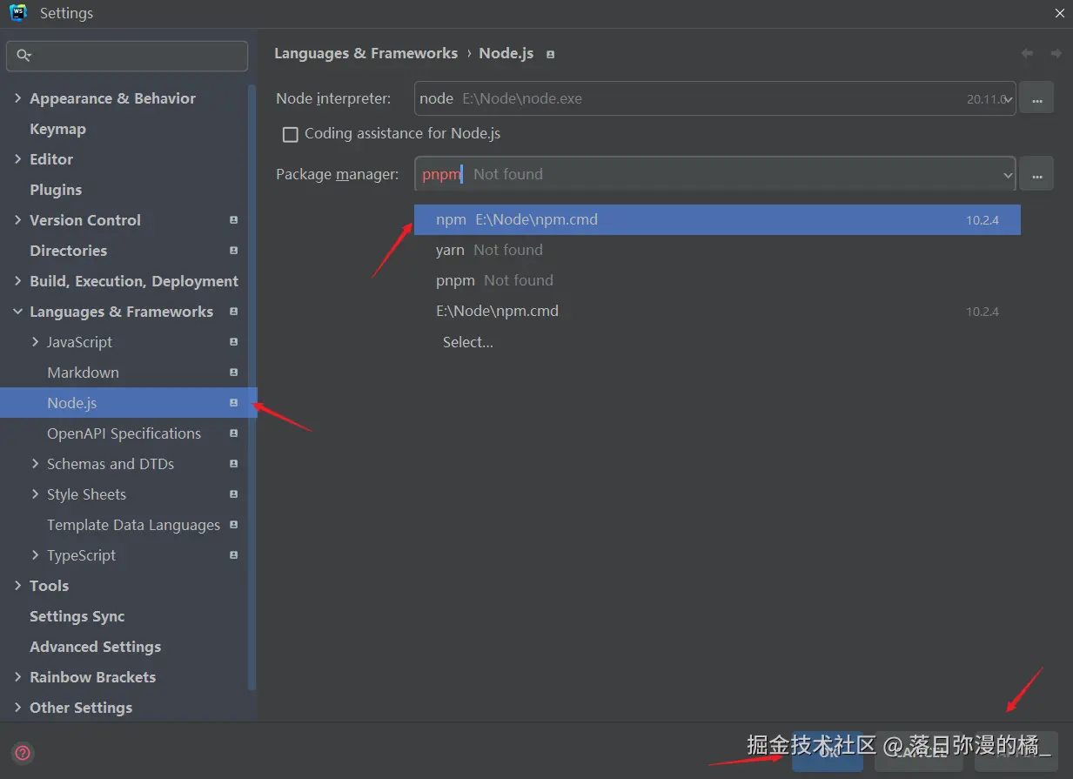Open Directories settings page

tap(69, 251)
